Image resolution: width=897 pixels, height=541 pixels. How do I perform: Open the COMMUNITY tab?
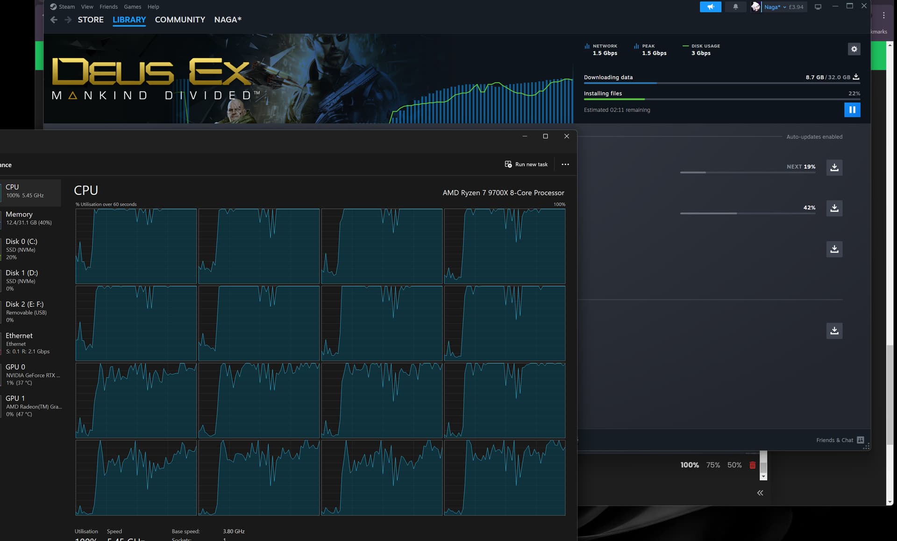[180, 20]
